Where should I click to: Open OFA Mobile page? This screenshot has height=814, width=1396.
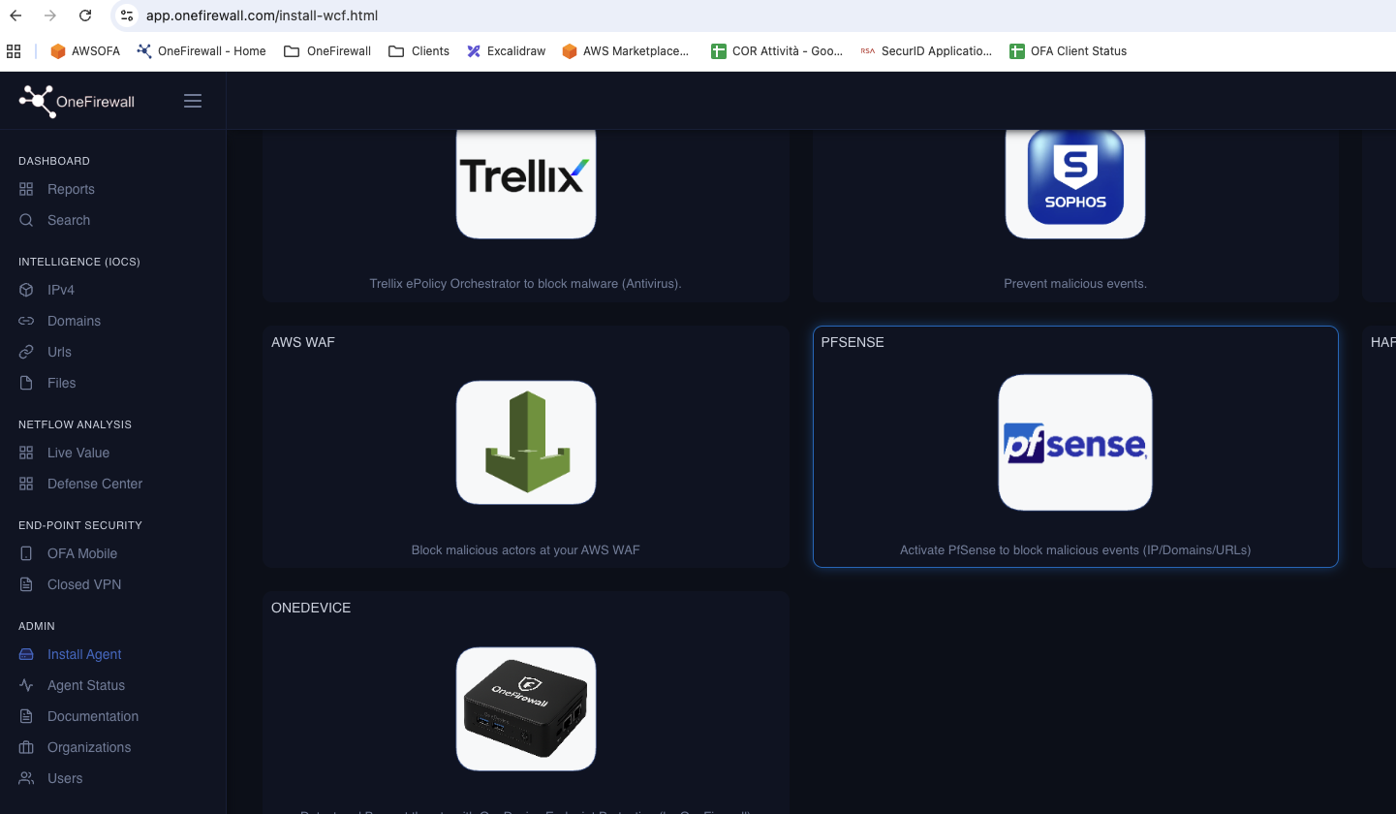[x=82, y=553]
